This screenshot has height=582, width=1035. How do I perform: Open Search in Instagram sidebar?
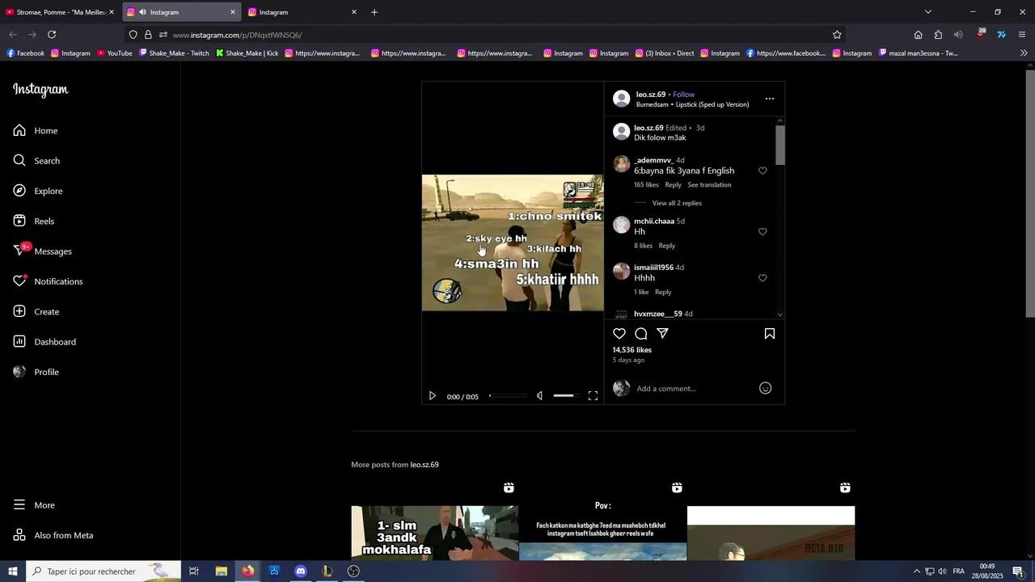(x=36, y=161)
